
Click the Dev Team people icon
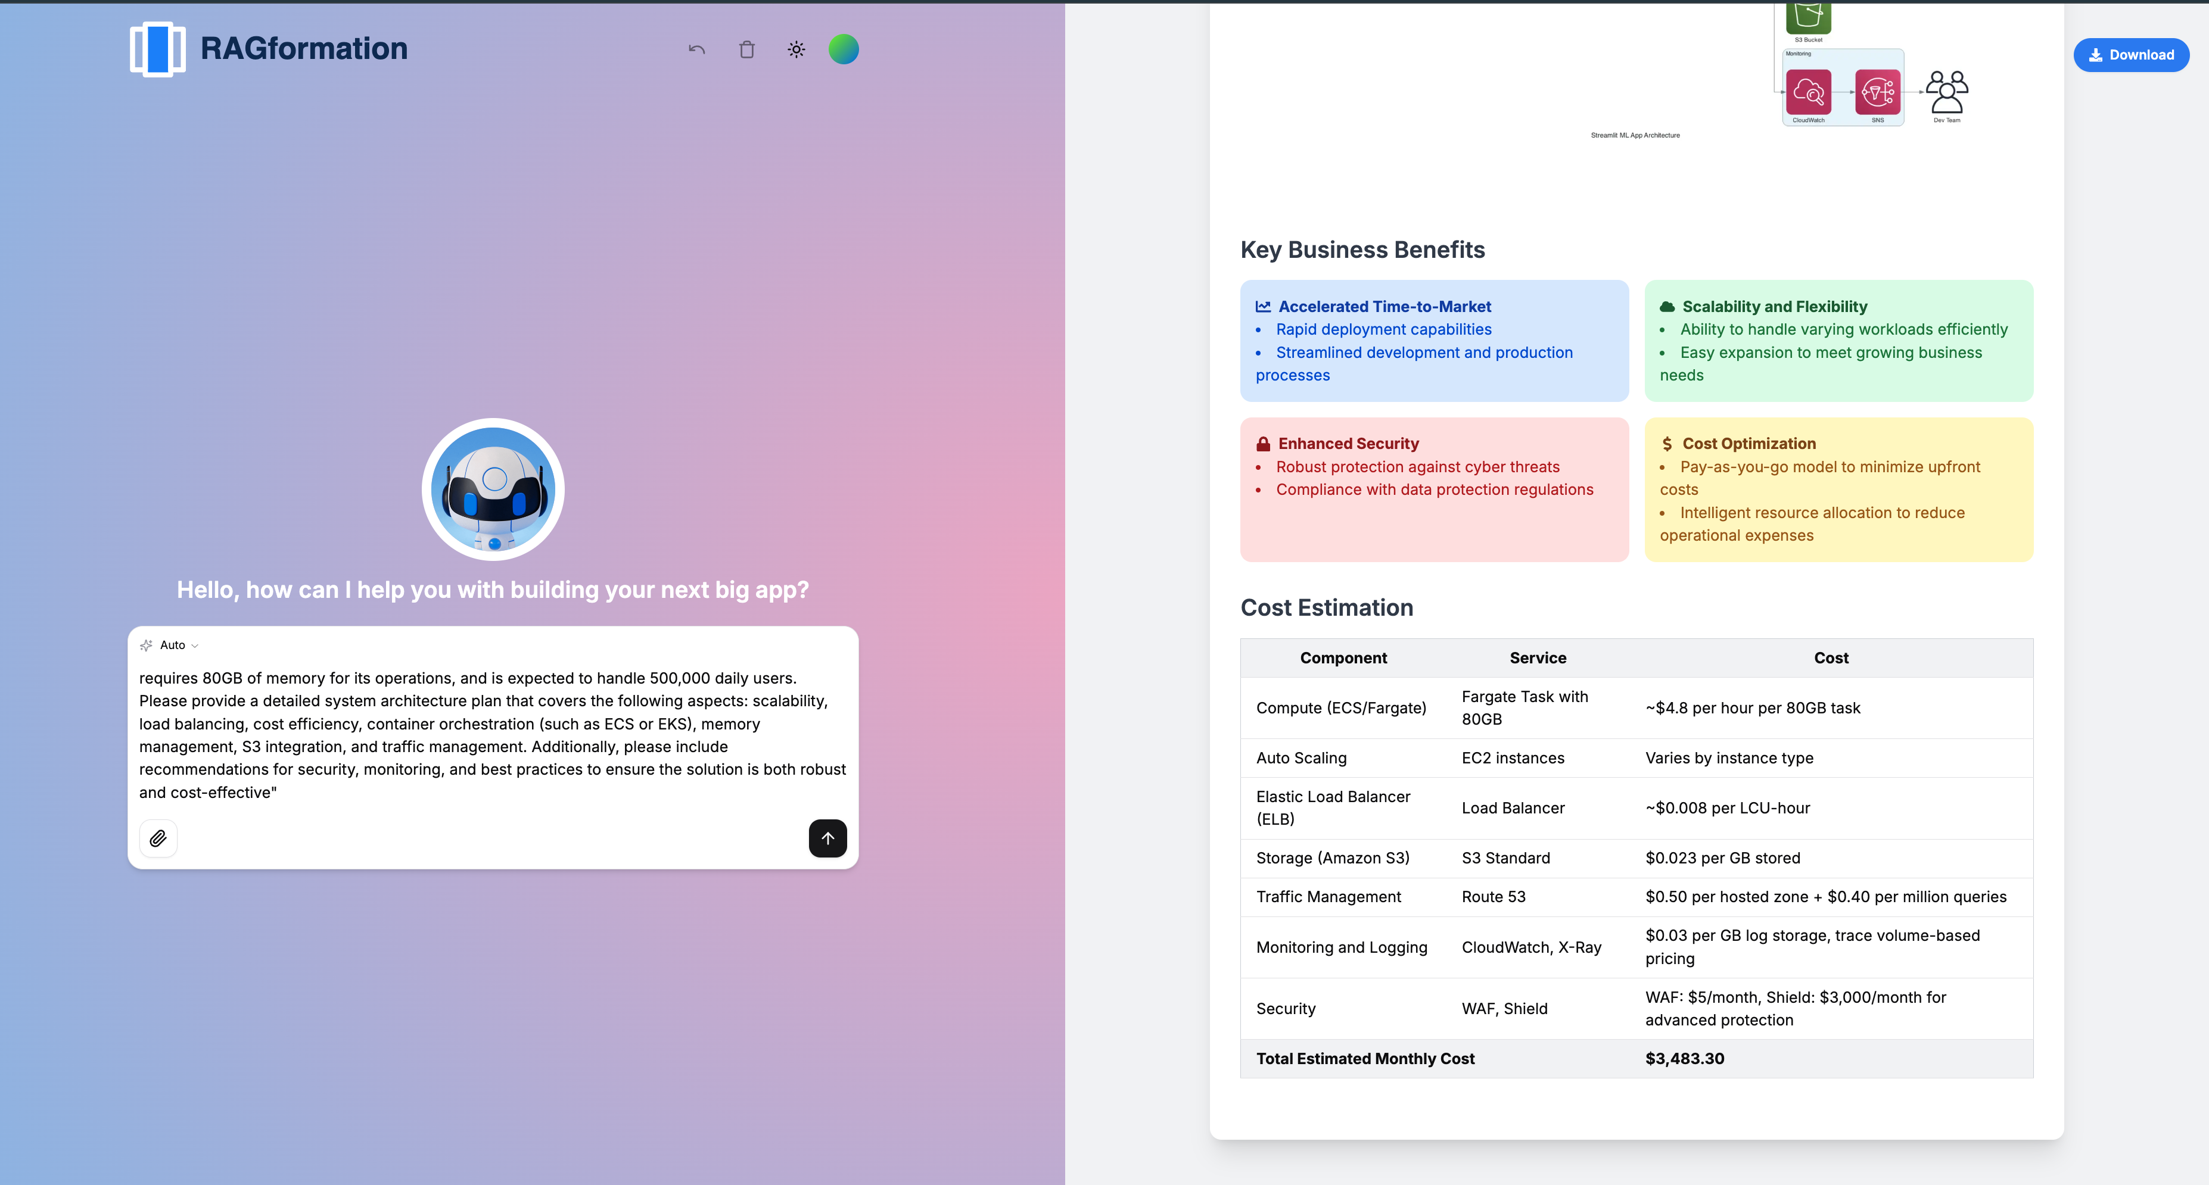1947,92
